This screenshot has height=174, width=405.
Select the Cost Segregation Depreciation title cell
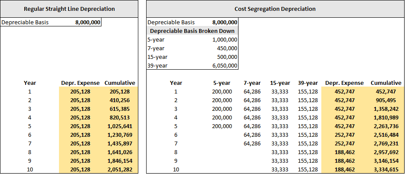tap(275, 9)
